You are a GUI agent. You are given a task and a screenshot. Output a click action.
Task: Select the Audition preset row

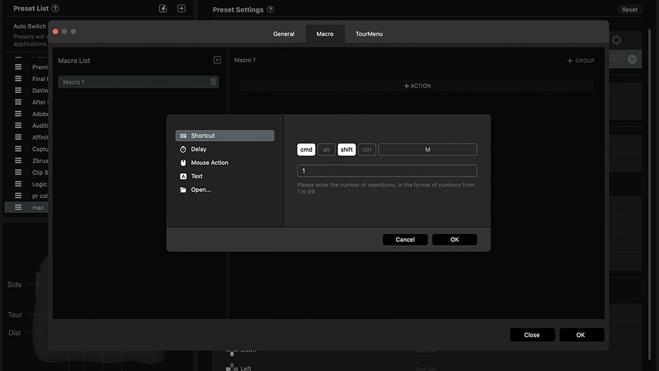point(27,126)
